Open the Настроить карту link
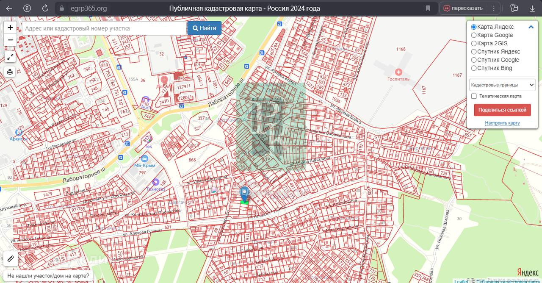The width and height of the screenshot is (542, 283). pos(502,123)
